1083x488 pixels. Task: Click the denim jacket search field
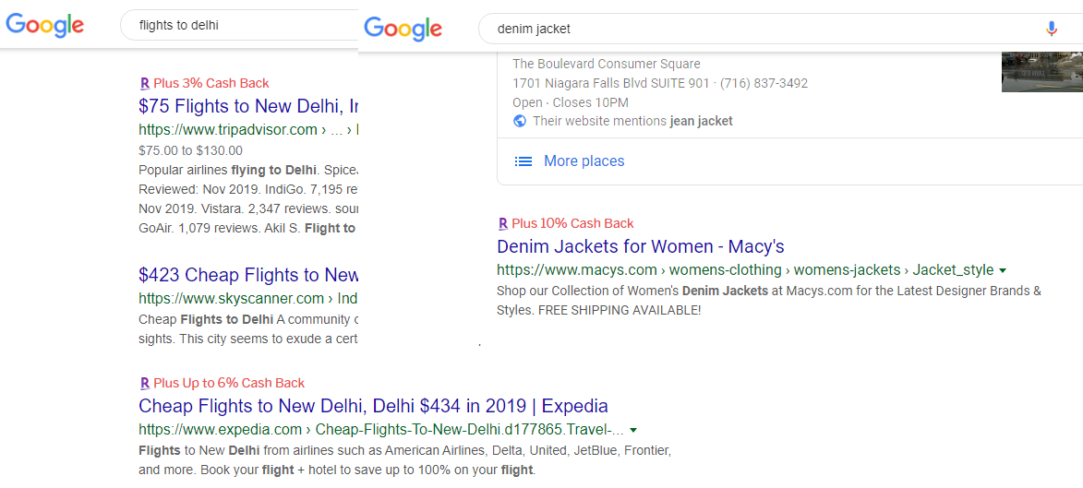757,29
